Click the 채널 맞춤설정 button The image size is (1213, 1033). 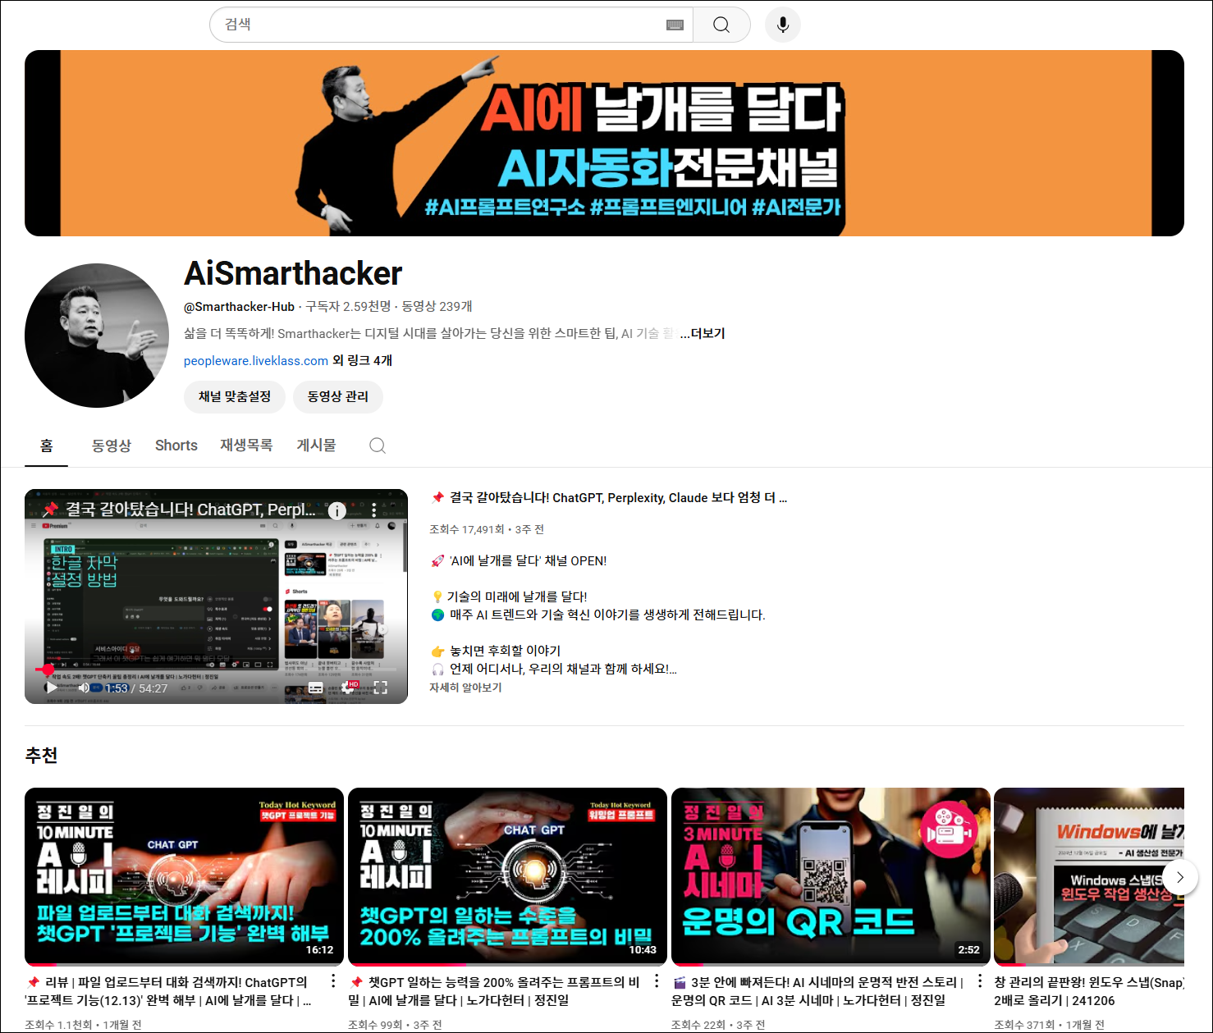235,396
